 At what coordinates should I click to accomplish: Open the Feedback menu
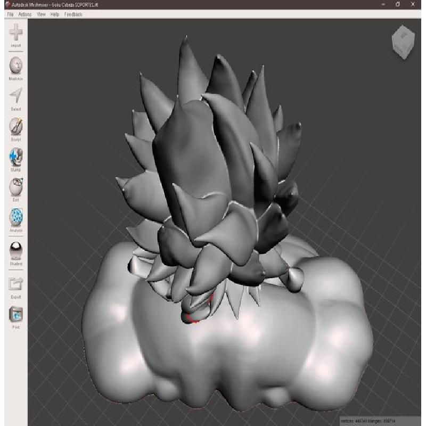[73, 14]
